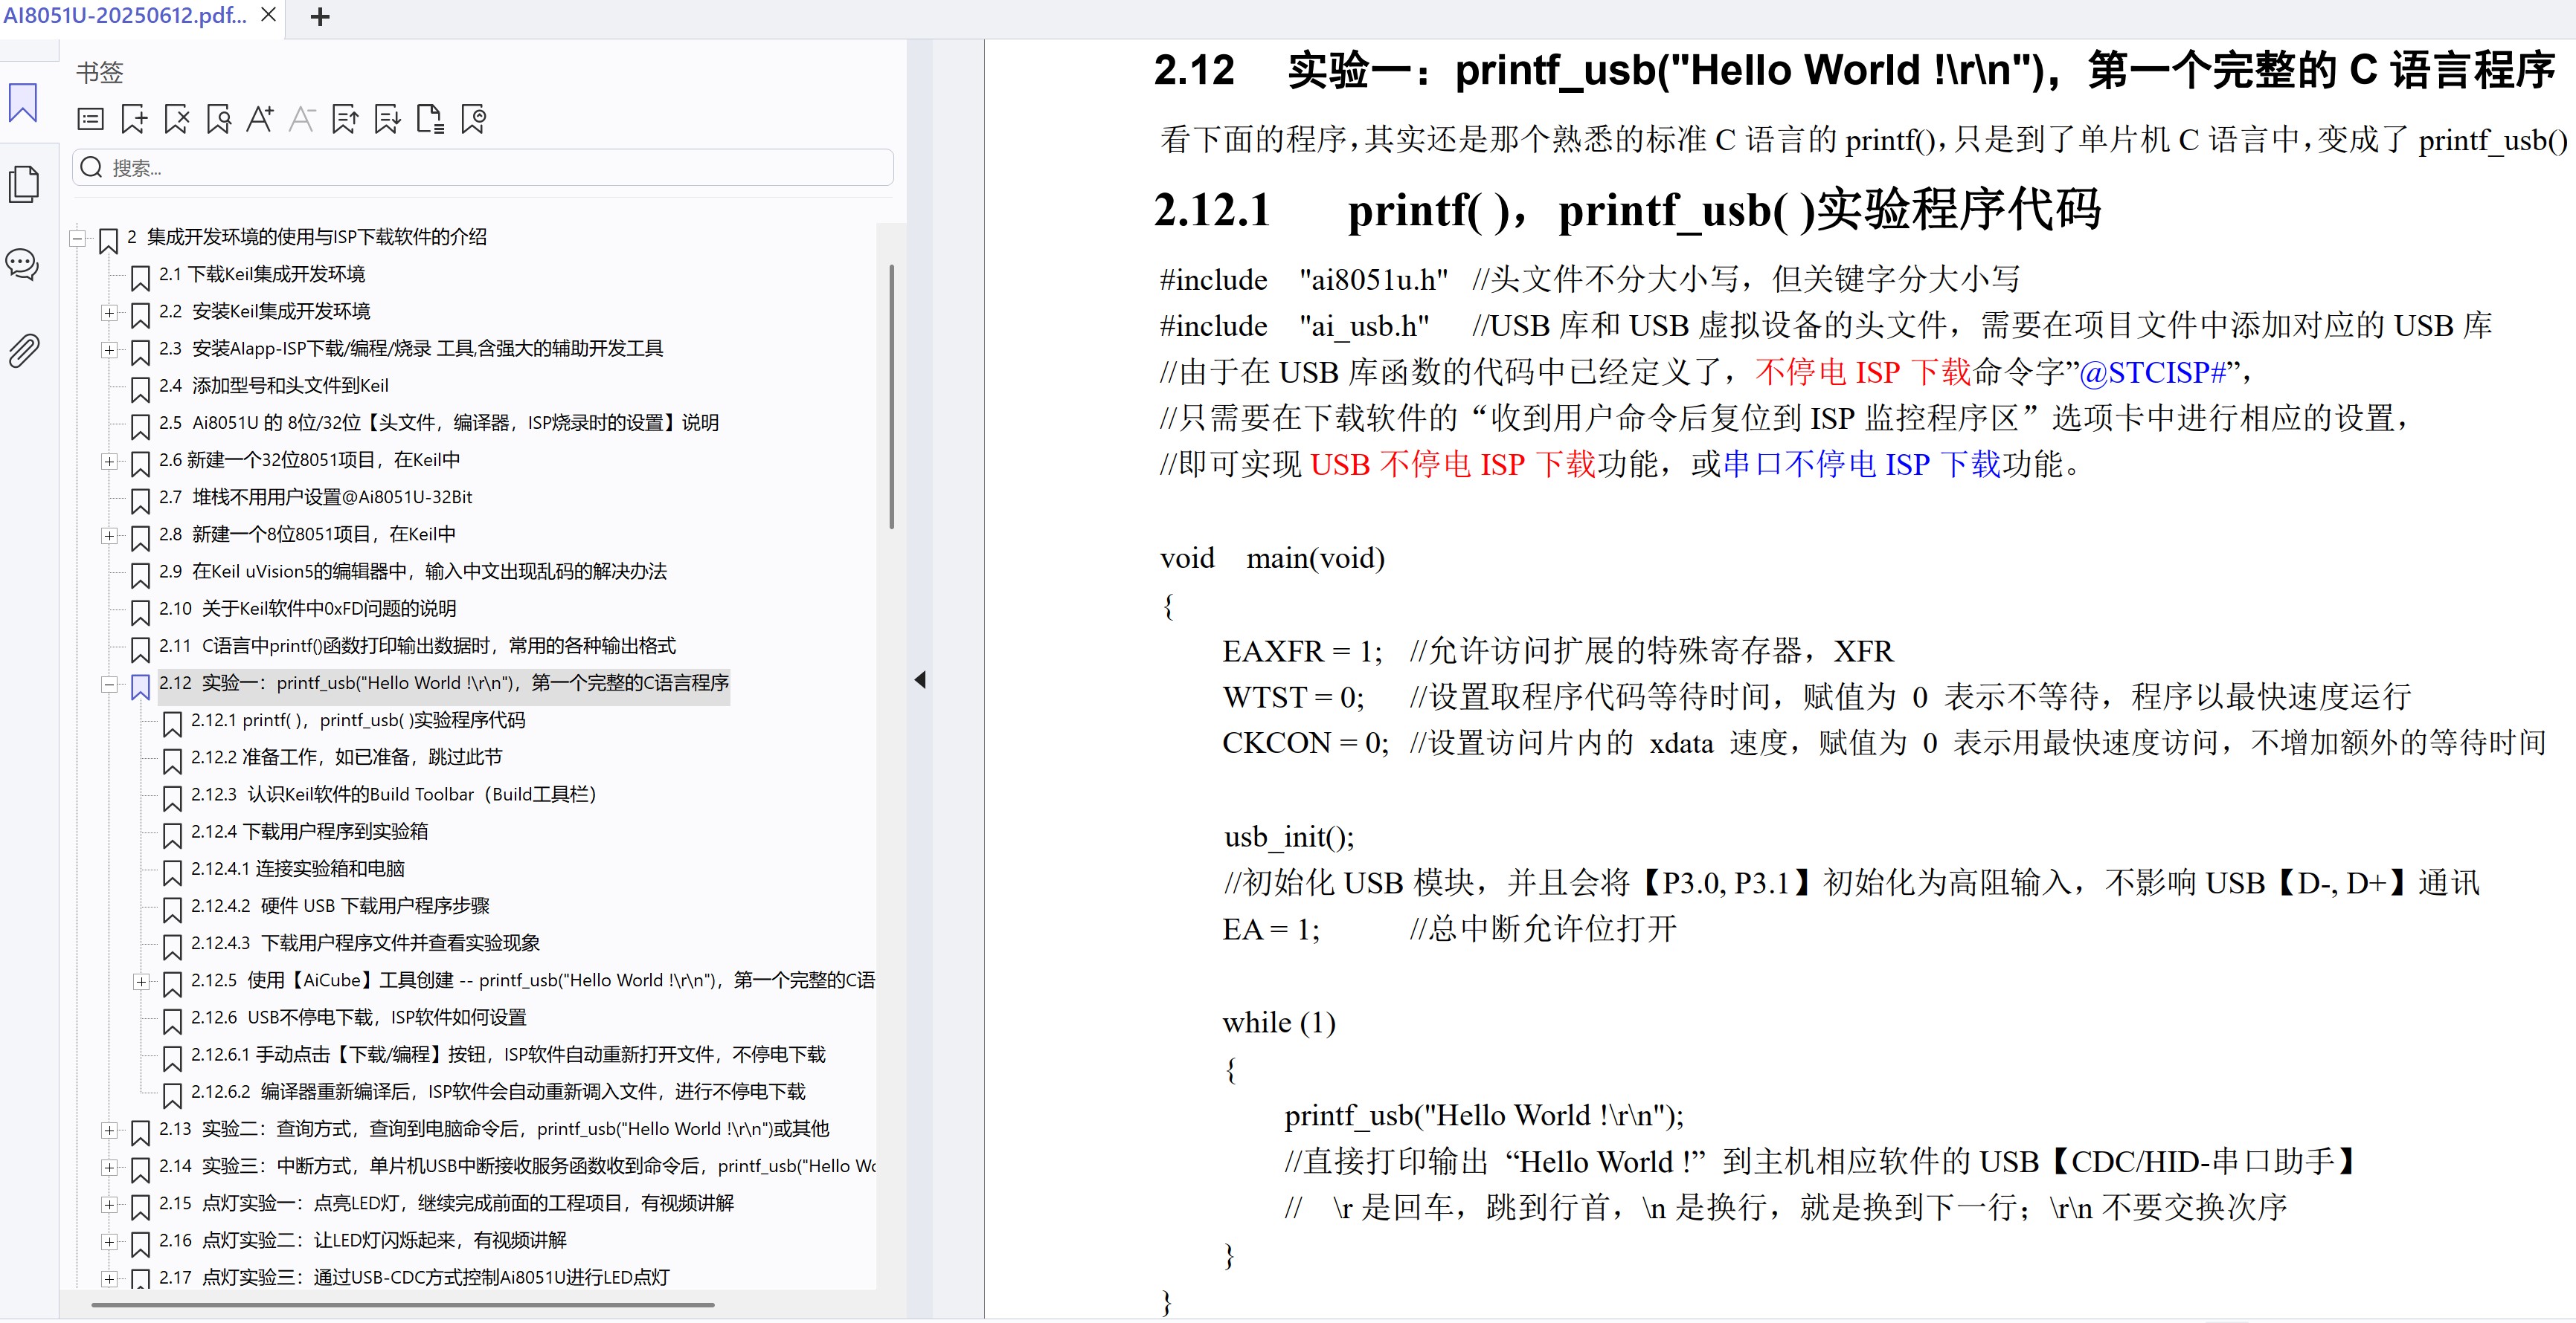Open the page thumbnails sidebar panel
The image size is (2576, 1323).
point(24,184)
